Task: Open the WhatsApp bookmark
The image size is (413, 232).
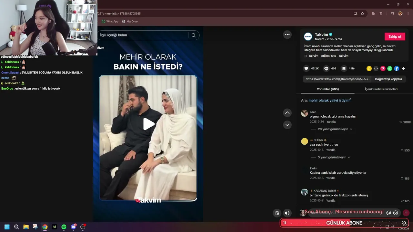Action: pyautogui.click(x=110, y=22)
